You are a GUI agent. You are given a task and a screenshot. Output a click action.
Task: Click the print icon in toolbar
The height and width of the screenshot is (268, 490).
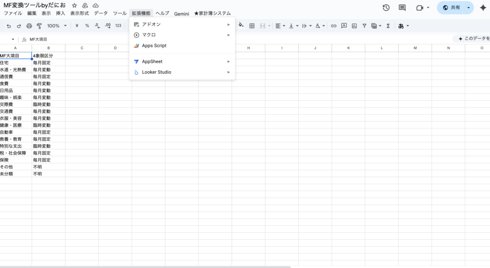(29, 26)
